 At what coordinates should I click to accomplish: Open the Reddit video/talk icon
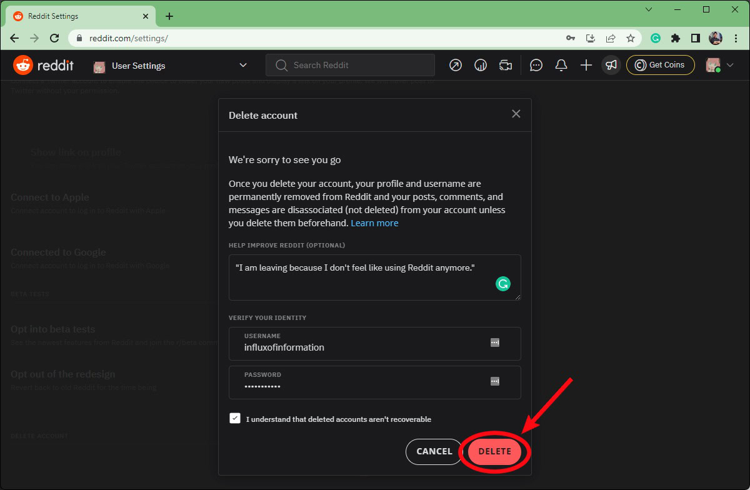pyautogui.click(x=506, y=65)
